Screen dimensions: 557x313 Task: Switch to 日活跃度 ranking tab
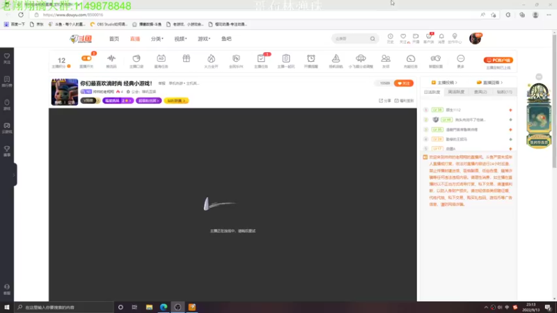tap(432, 92)
